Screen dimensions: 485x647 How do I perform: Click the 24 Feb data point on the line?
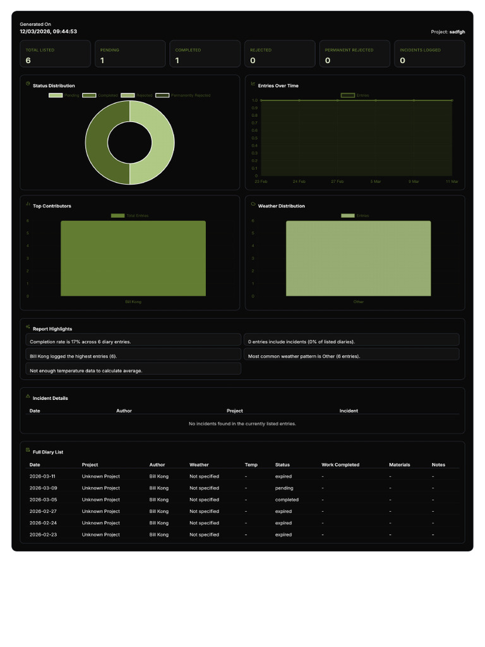299,100
